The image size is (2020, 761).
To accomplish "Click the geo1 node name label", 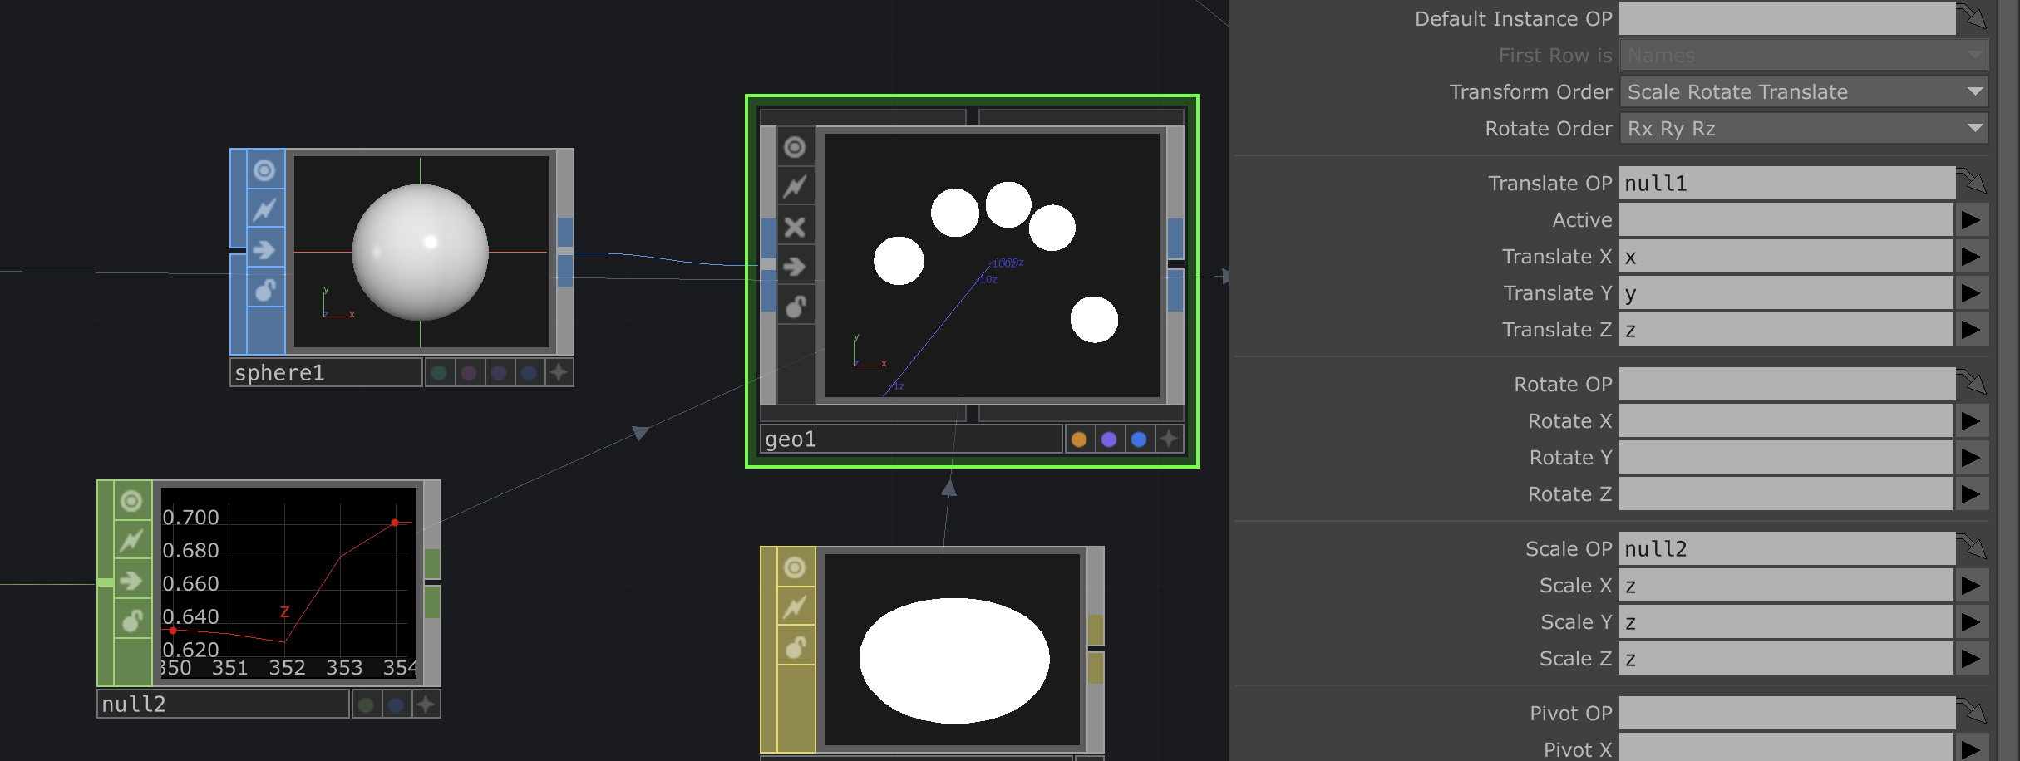I will pyautogui.click(x=911, y=439).
